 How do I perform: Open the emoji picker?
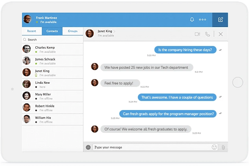click(214, 147)
